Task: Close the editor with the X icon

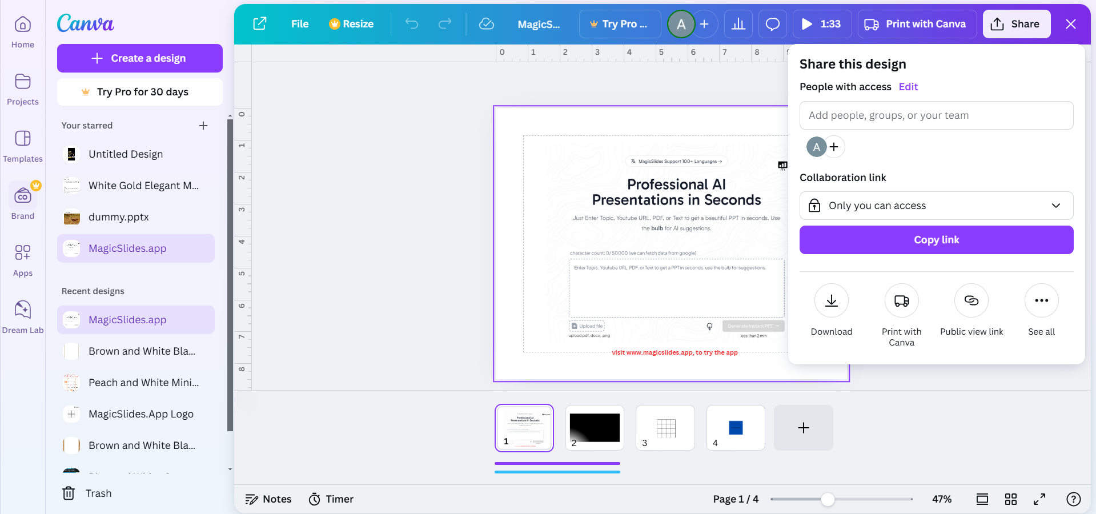Action: [x=1071, y=24]
